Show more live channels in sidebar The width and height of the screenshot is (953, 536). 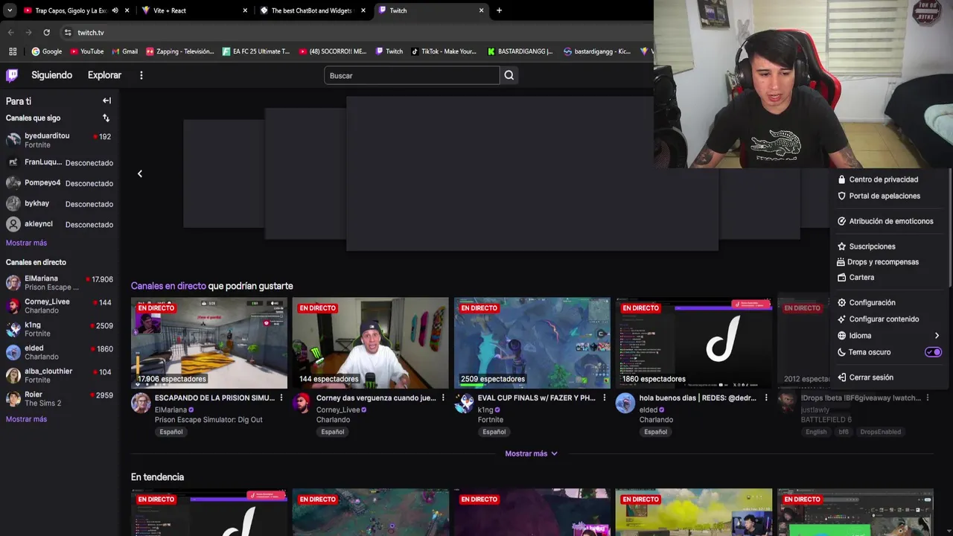[26, 419]
